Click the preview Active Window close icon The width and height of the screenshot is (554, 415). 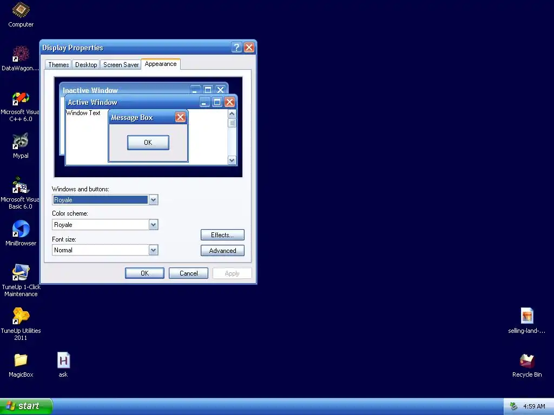click(x=229, y=102)
